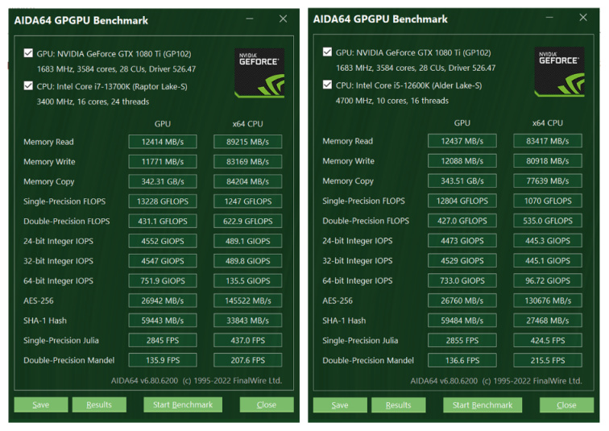Select 26942 MB/s AES-256 GPU result
Viewport: 609px width, 431px height.
tap(163, 300)
